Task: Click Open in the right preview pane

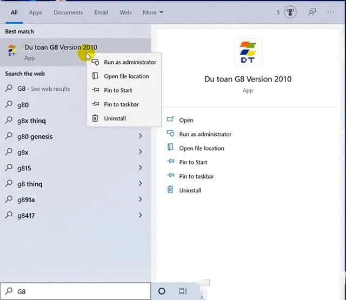Action: pos(186,120)
